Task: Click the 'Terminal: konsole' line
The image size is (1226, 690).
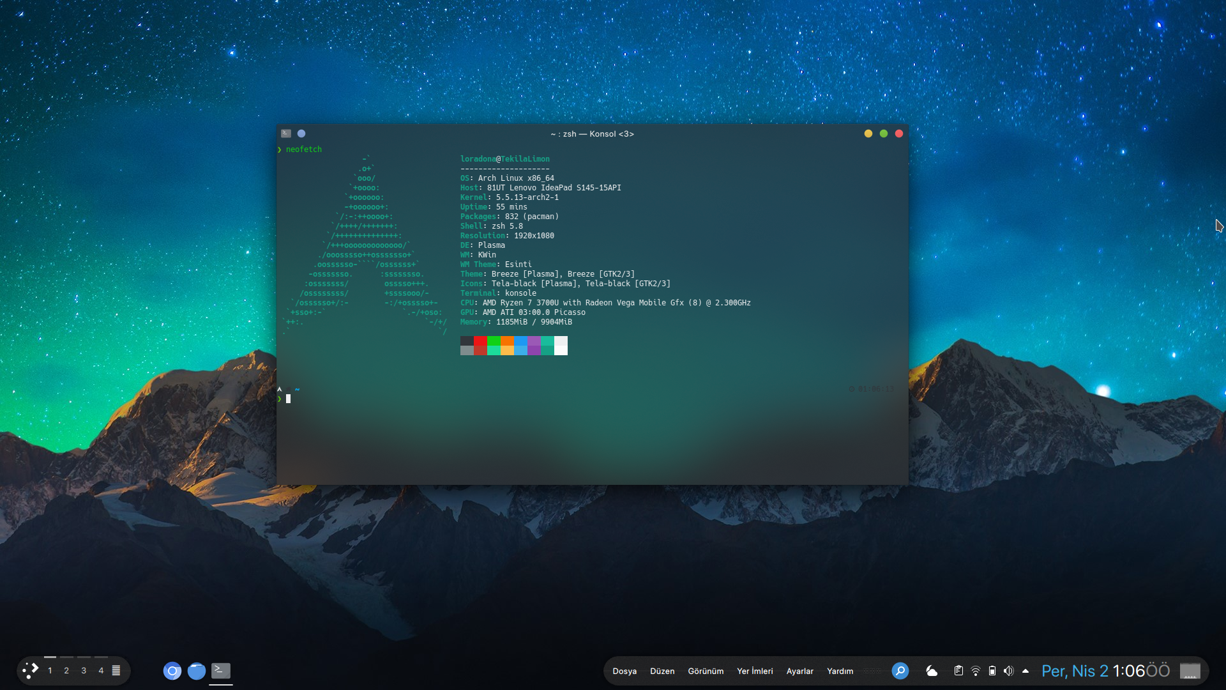Action: coord(499,293)
